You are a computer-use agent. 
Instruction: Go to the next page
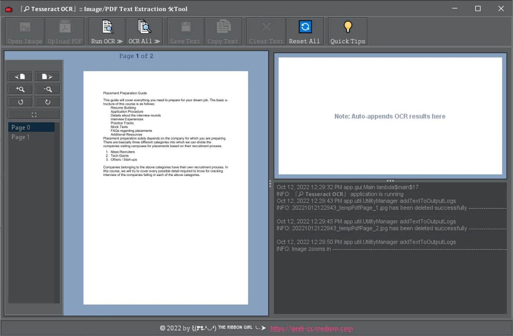[x=47, y=76]
